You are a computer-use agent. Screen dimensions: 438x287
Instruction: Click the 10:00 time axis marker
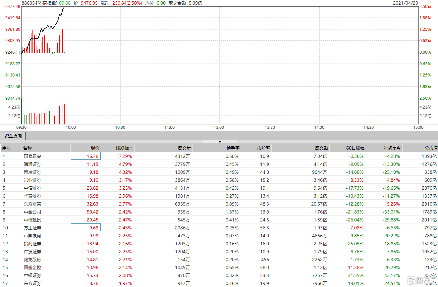coord(71,127)
